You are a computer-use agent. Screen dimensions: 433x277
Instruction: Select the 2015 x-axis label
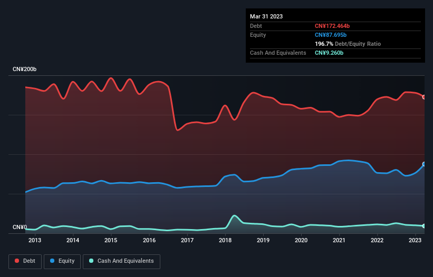tap(111, 240)
